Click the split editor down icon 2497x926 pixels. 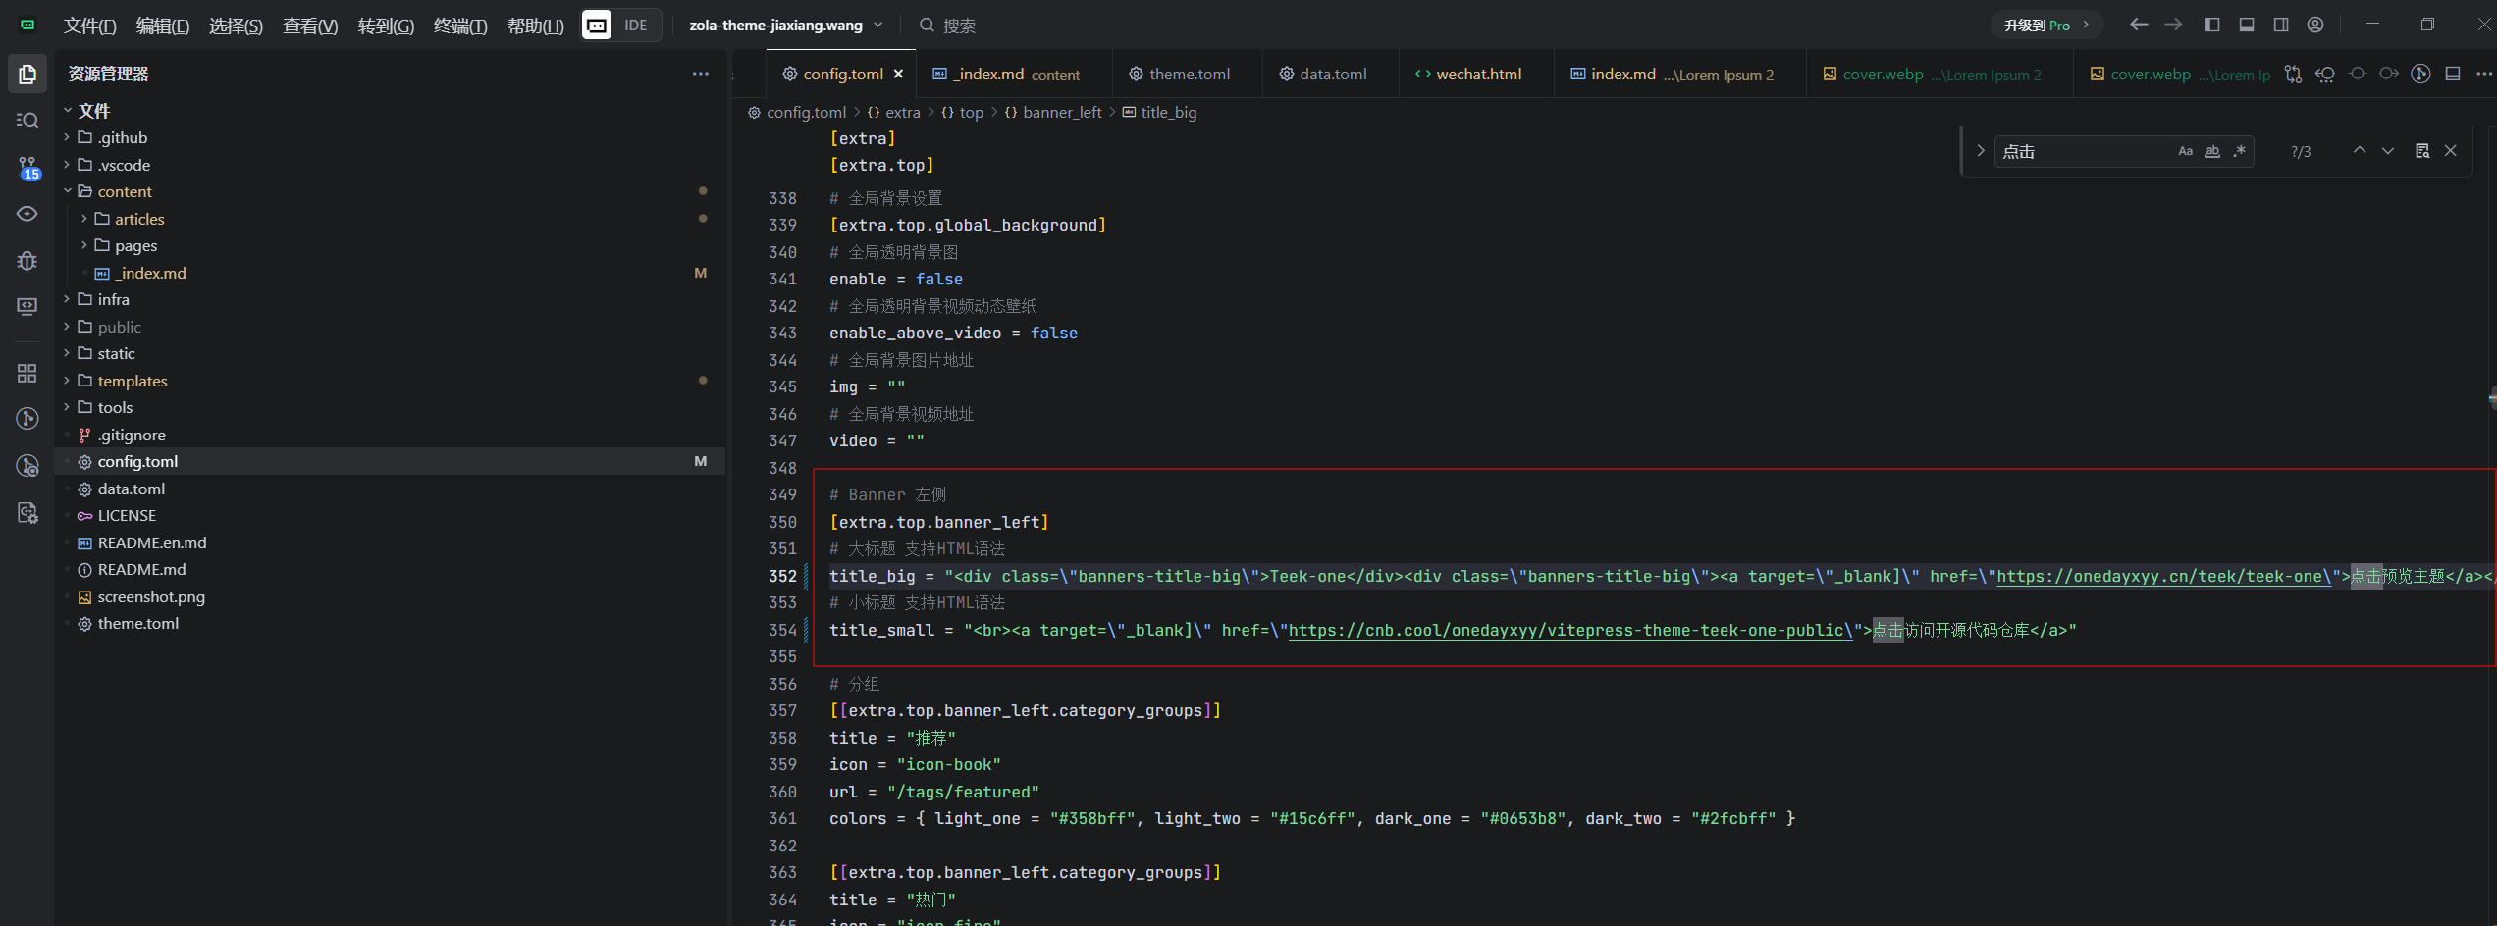[2453, 74]
